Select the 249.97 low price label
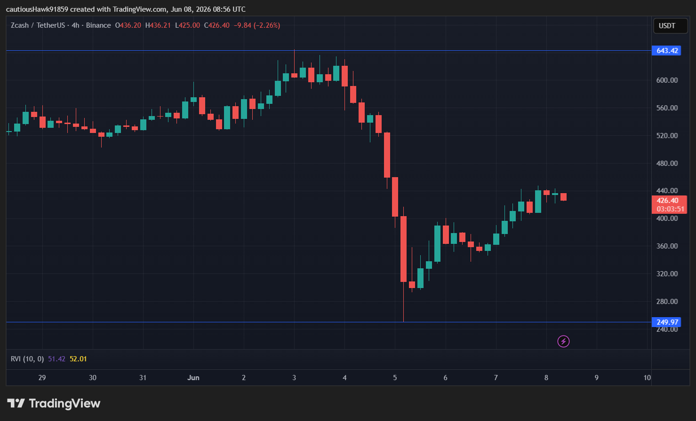Screen dimensions: 696x421 click(x=666, y=322)
